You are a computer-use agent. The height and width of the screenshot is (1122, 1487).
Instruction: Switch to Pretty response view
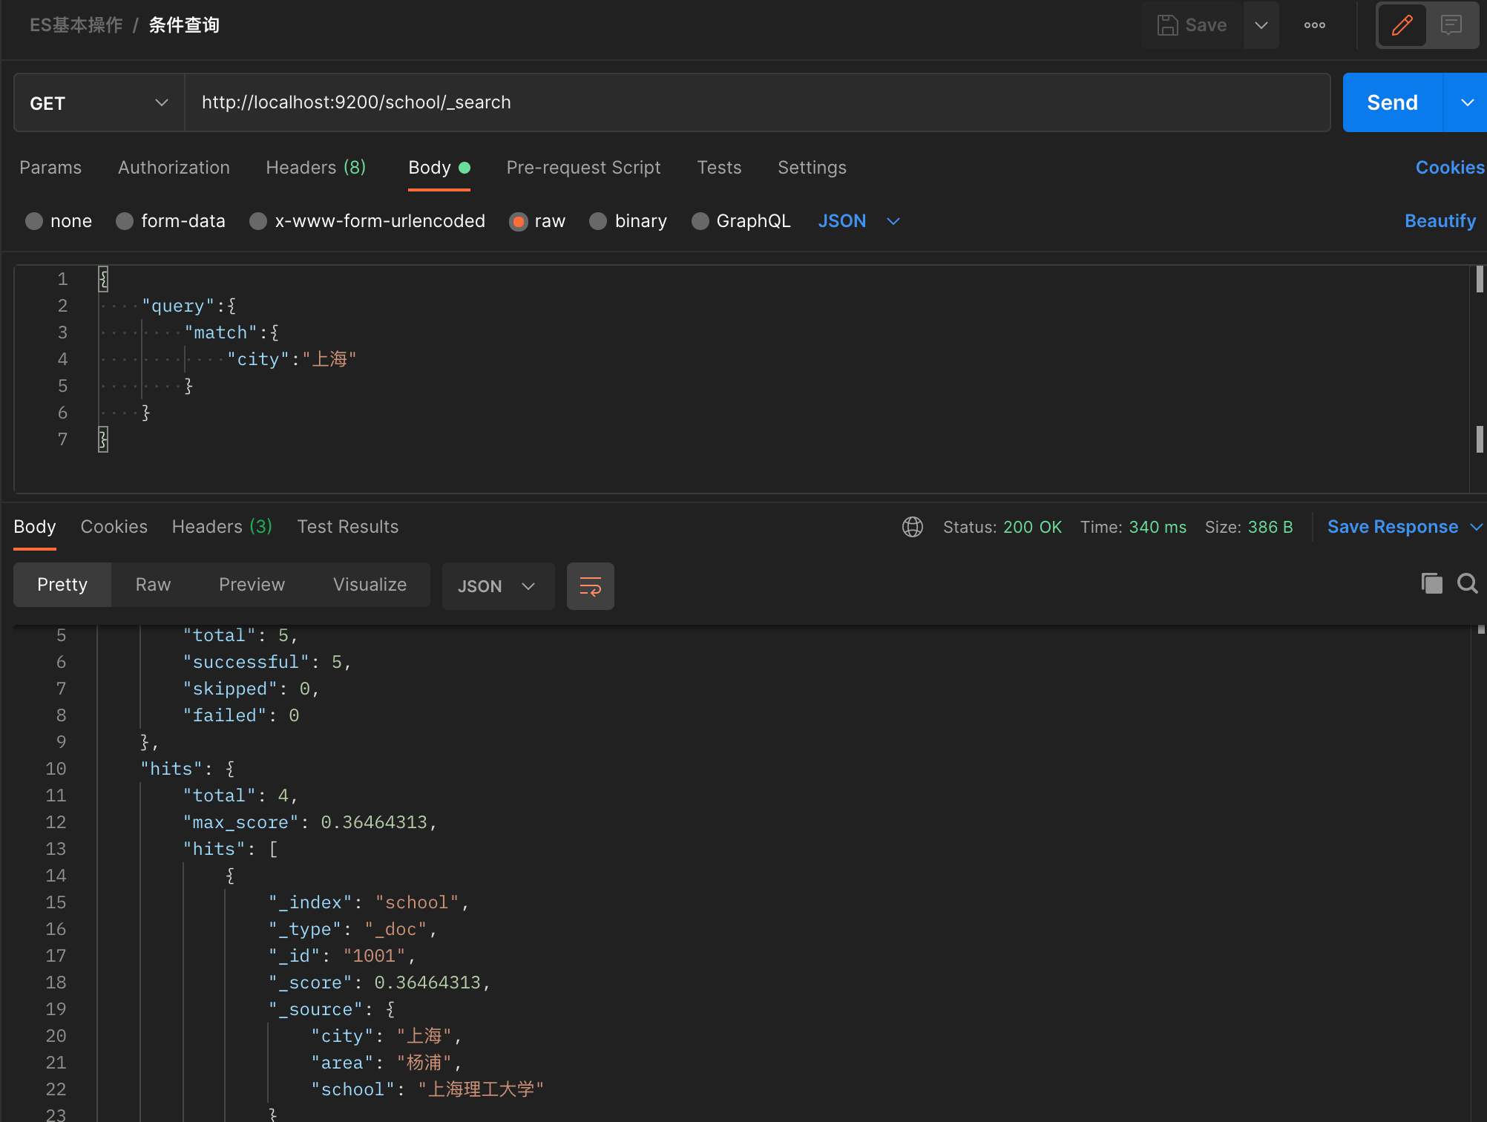(62, 585)
